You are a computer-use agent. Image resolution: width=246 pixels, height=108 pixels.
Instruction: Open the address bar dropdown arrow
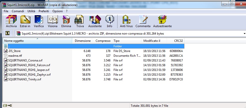coord(245,34)
